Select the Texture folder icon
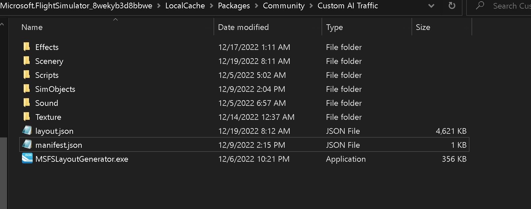 click(x=27, y=117)
